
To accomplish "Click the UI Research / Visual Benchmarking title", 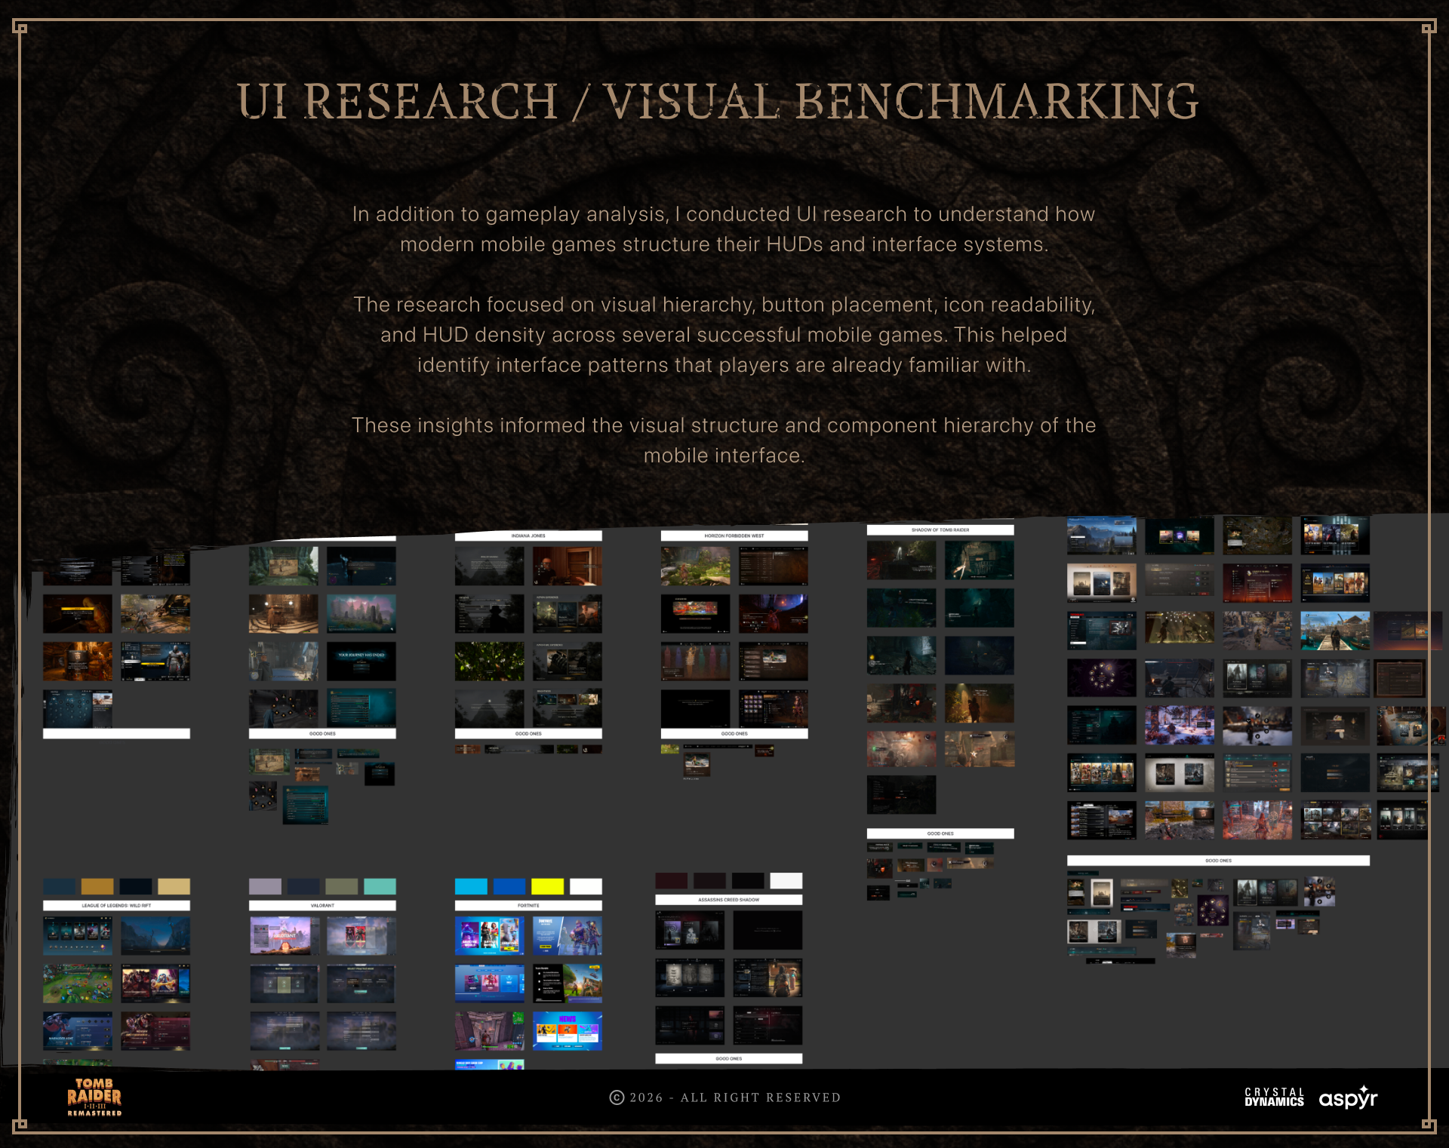I will coord(718,101).
